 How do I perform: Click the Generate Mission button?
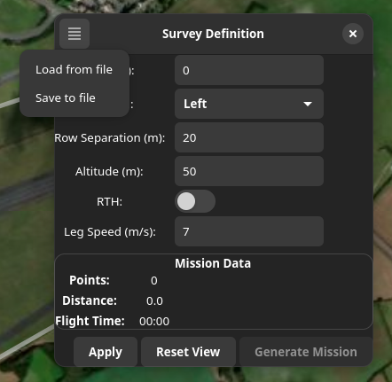pos(306,352)
